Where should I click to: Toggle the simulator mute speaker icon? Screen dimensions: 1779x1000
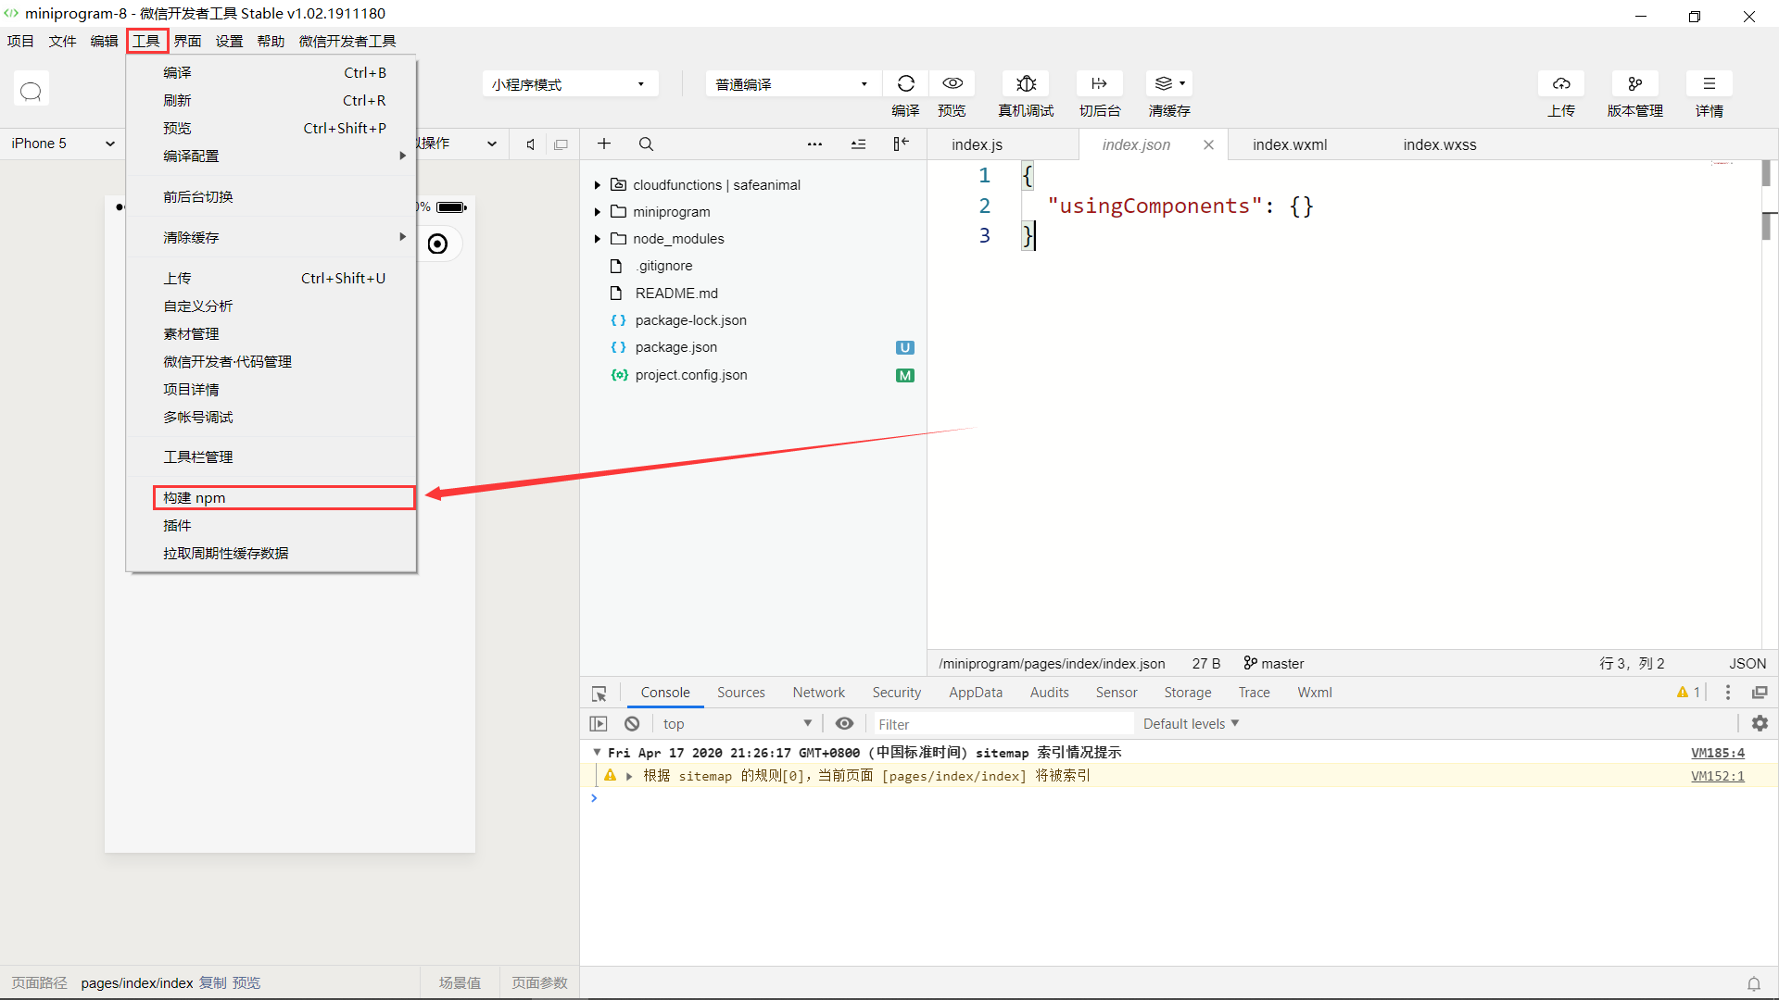[x=530, y=144]
